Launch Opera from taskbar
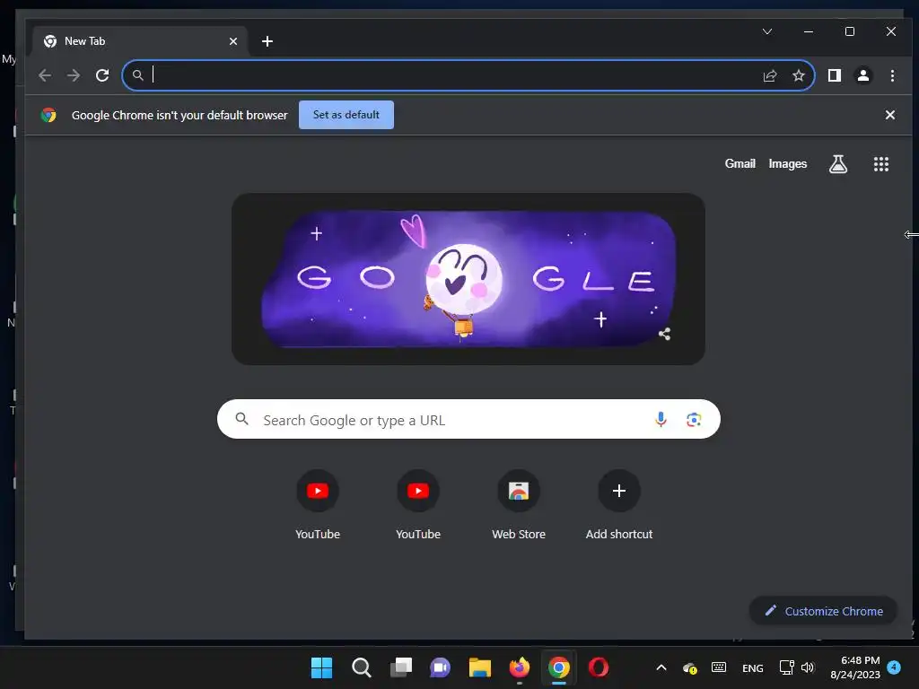The height and width of the screenshot is (689, 919). [599, 667]
